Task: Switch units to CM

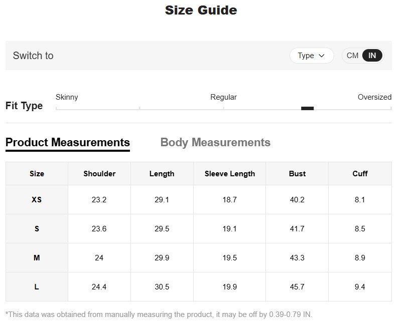Action: pos(352,56)
